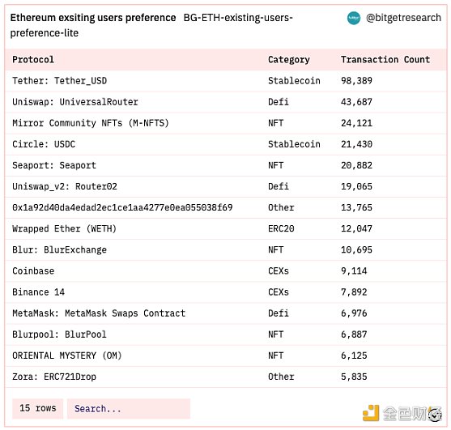Select the 0x1a92d40da4edad2ec1ce1aa4277e0ea055038f69 address cell
Screen dimensions: 451x430
tap(122, 207)
